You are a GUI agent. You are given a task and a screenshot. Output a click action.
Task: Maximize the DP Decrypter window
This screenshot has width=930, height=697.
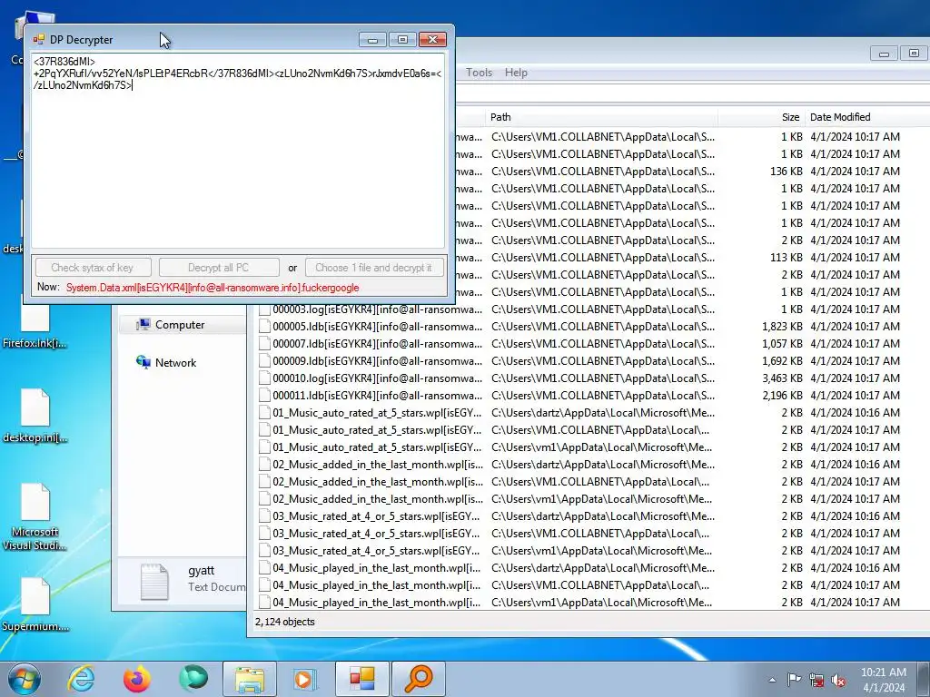tap(402, 40)
